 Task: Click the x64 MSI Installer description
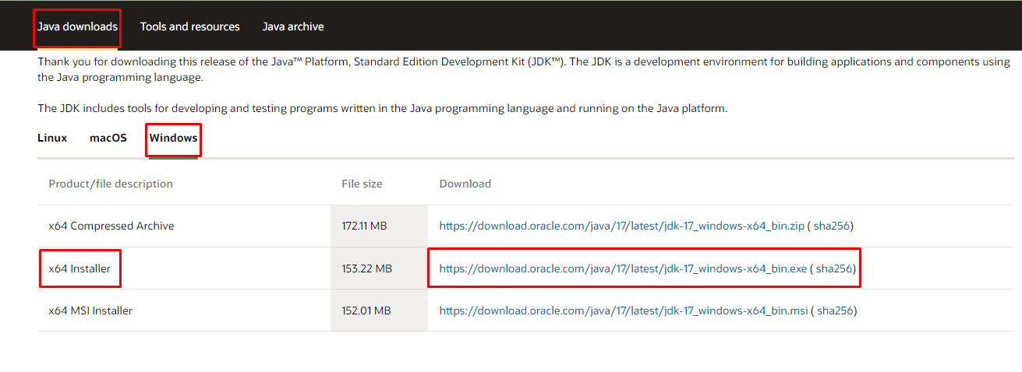coord(90,311)
